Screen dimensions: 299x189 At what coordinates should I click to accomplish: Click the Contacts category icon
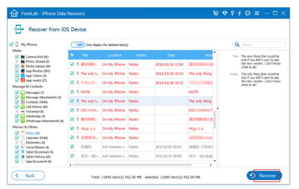[23, 102]
